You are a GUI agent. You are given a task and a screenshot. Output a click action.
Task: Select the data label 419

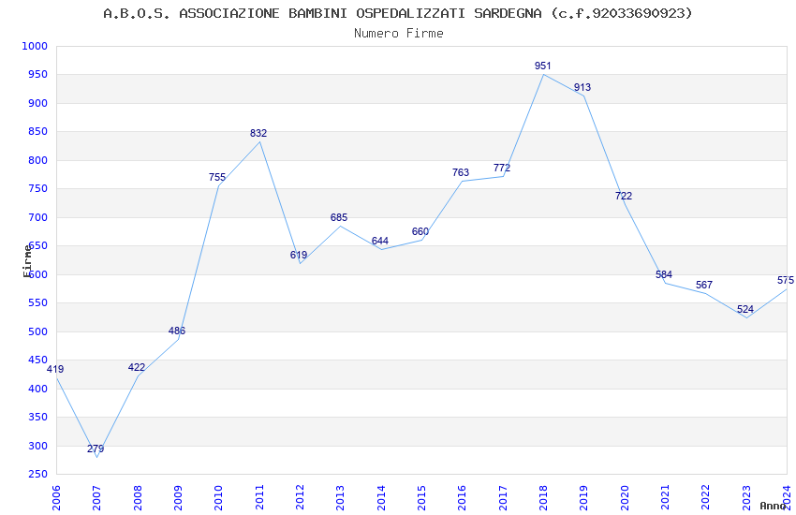tap(55, 369)
